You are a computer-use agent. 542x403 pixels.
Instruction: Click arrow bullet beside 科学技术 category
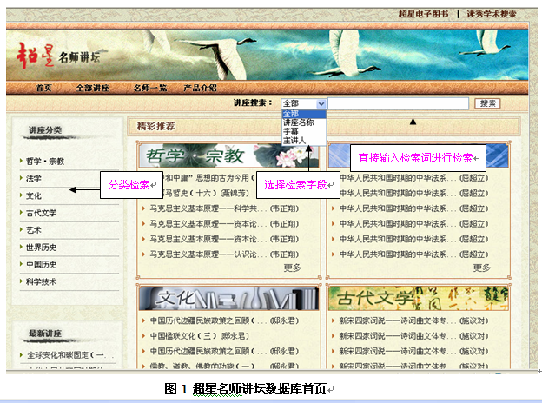[21, 281]
